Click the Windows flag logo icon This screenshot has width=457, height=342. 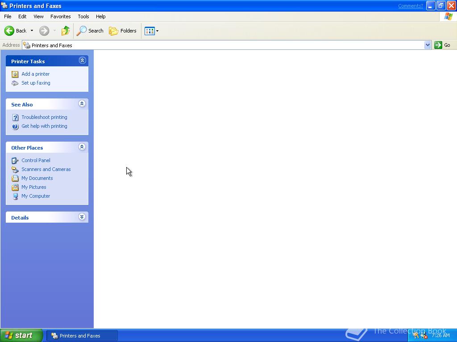448,16
